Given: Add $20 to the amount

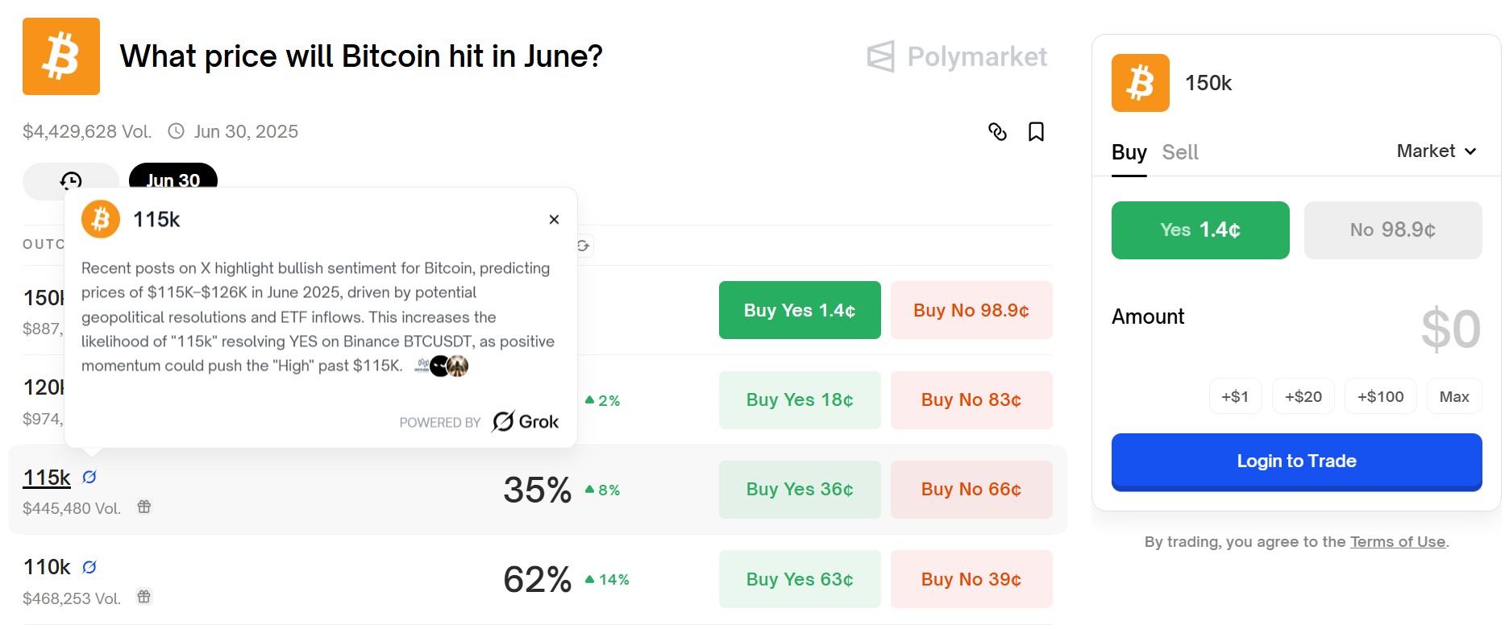Looking at the screenshot, I should pos(1303,396).
